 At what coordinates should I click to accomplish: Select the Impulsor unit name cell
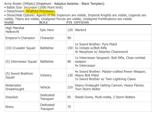coord(12,97)
